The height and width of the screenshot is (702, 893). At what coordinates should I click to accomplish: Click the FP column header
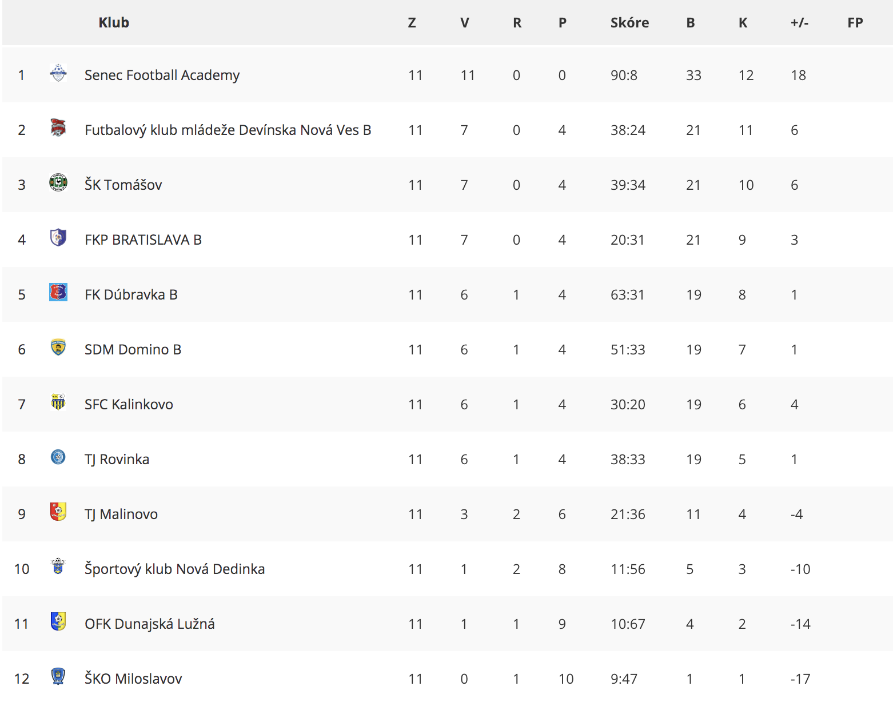pos(855,23)
